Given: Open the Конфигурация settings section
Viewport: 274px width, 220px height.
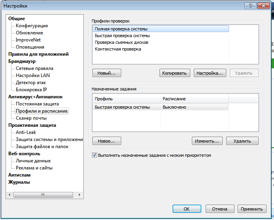Looking at the screenshot, I should point(32,26).
